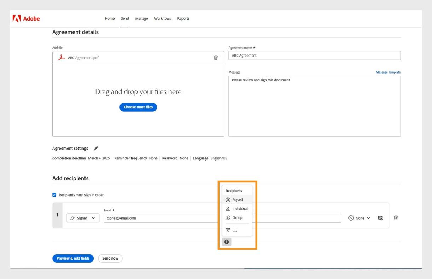Expand the None authentication dropdown

(x=359, y=218)
